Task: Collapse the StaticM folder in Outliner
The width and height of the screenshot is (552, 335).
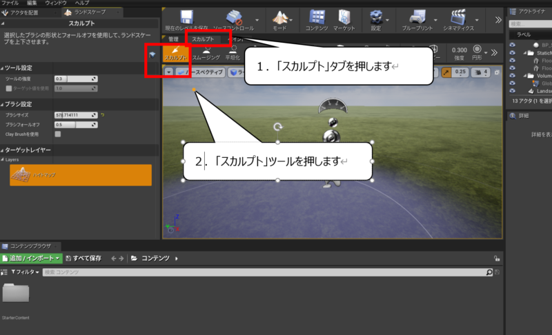Action: click(525, 52)
